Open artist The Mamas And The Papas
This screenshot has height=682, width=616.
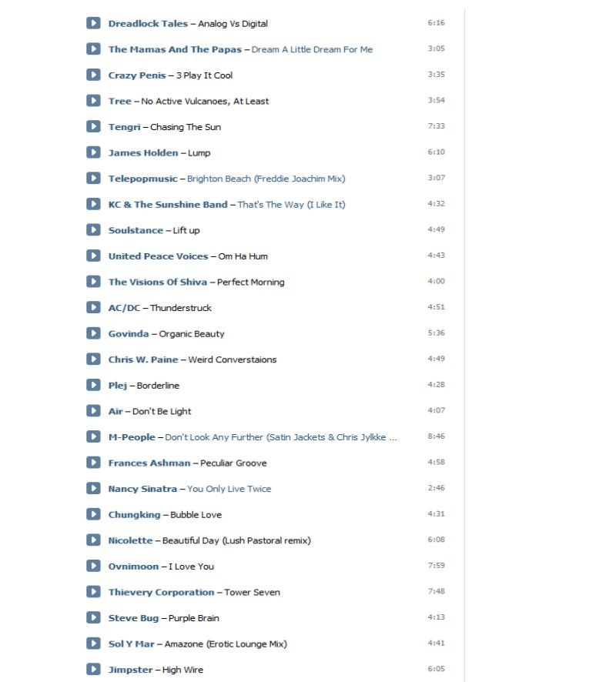(x=175, y=49)
